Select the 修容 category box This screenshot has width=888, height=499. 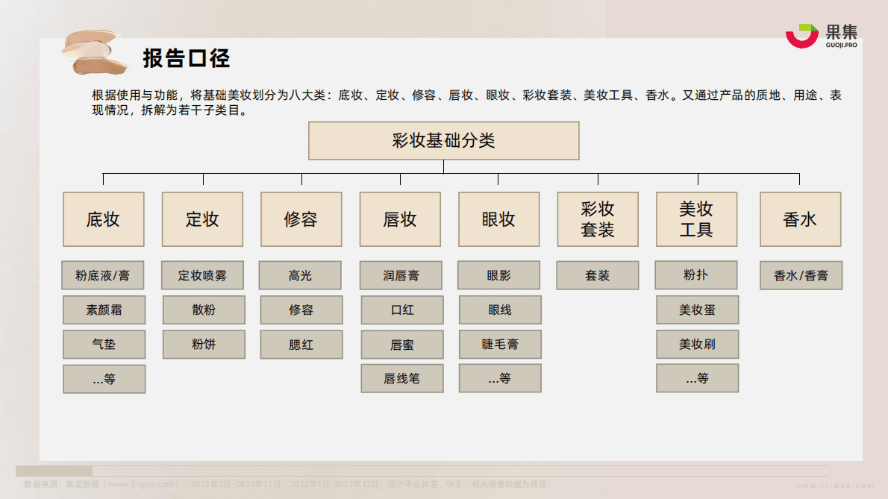click(301, 219)
